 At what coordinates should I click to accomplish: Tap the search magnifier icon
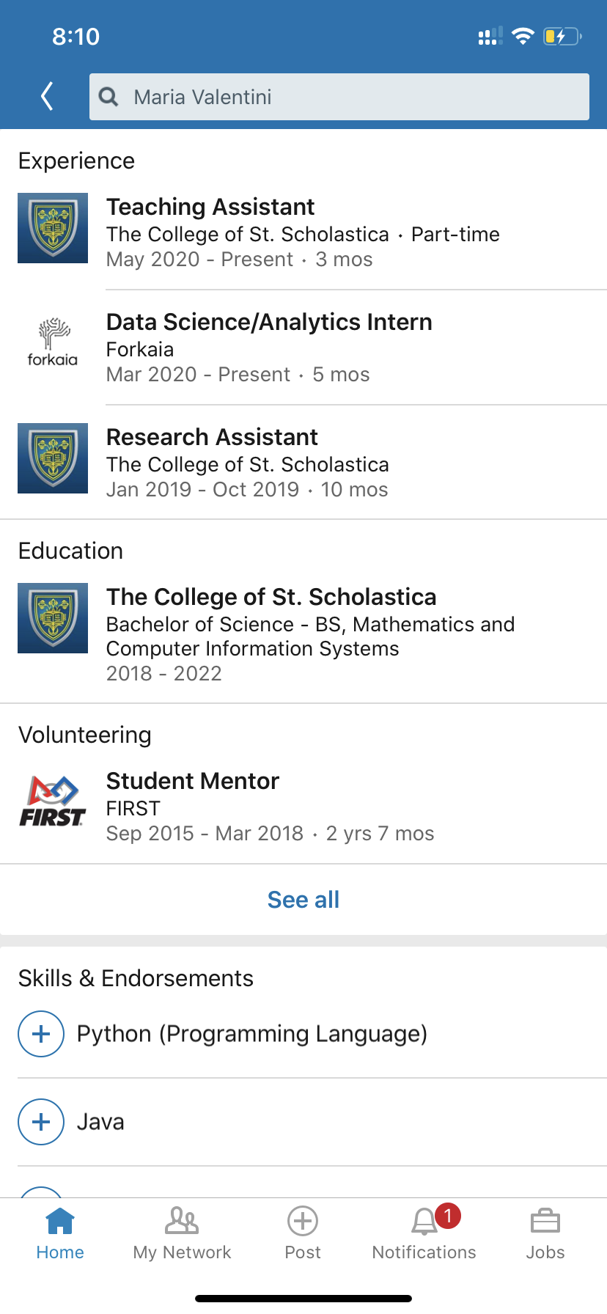tap(108, 97)
